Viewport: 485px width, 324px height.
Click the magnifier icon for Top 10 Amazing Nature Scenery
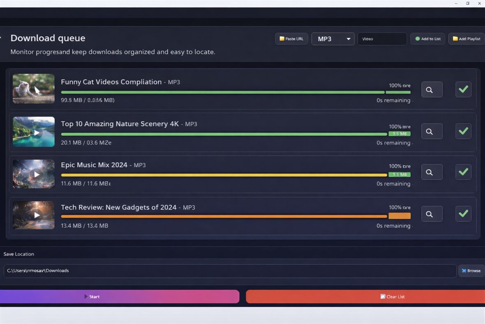432,131
